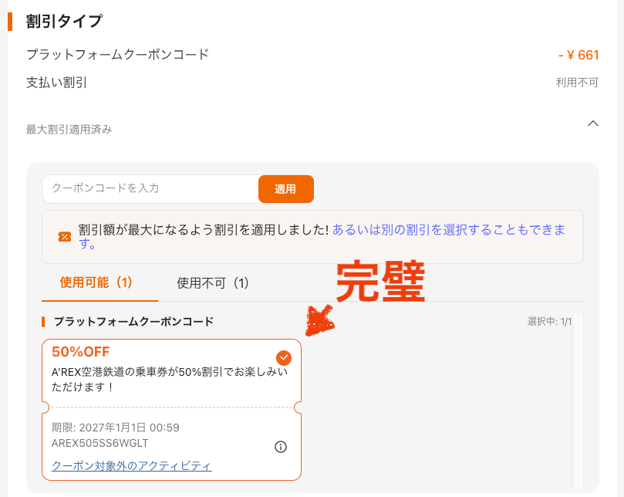Open the 使用不可 (1) tab
Viewport: 624px width, 497px height.
click(213, 283)
